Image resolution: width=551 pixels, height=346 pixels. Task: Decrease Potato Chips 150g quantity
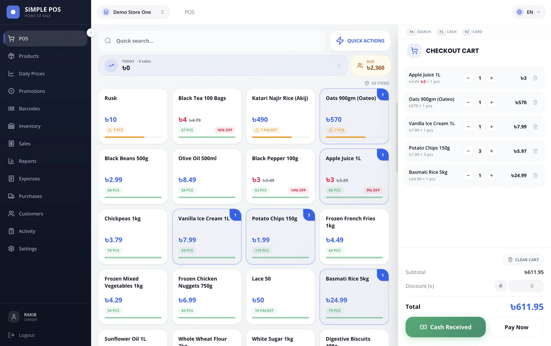point(468,151)
